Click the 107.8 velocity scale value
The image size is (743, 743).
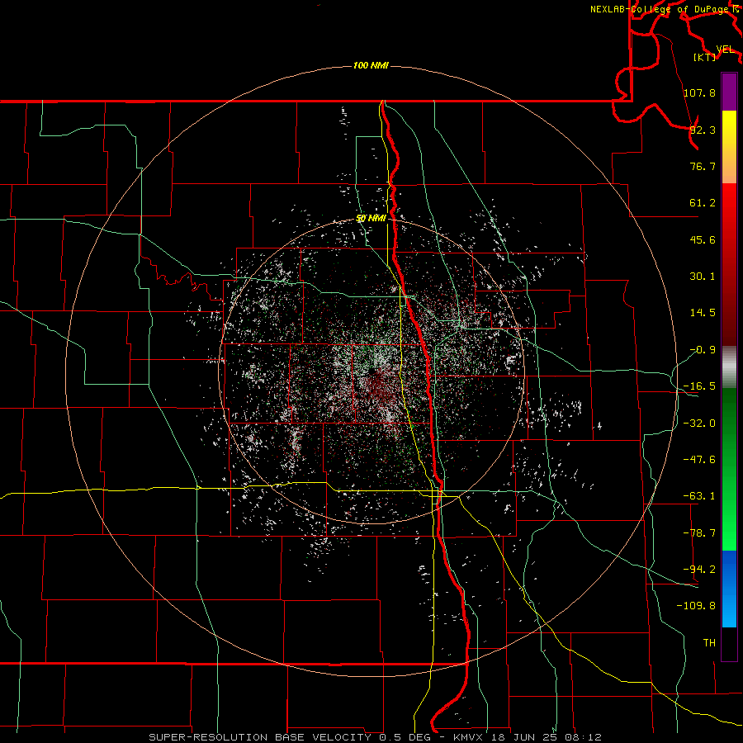[699, 92]
